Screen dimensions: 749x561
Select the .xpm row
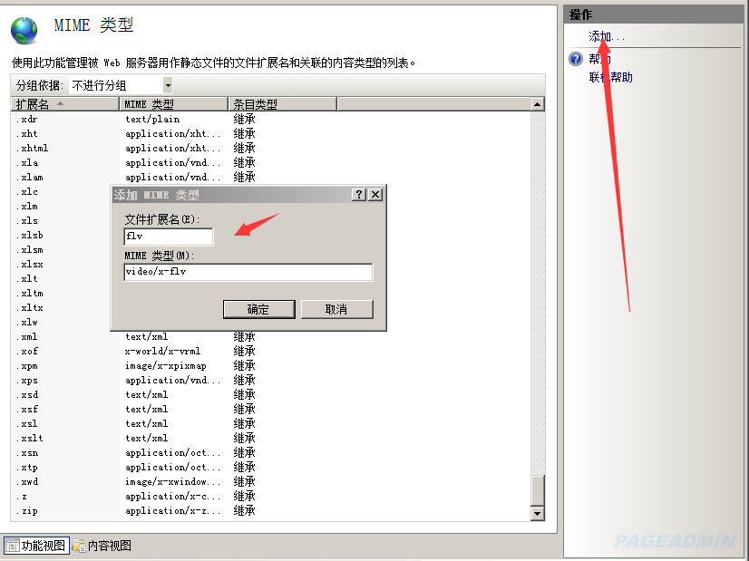tap(270, 366)
